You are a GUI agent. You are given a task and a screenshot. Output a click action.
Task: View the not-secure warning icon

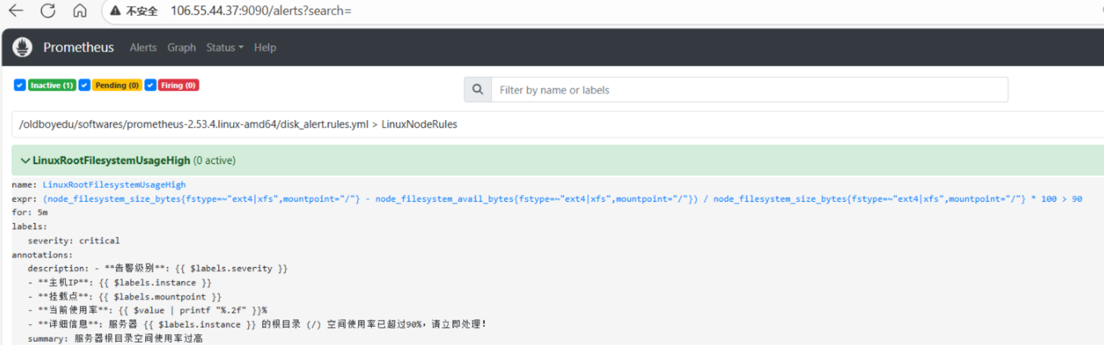pyautogui.click(x=115, y=11)
